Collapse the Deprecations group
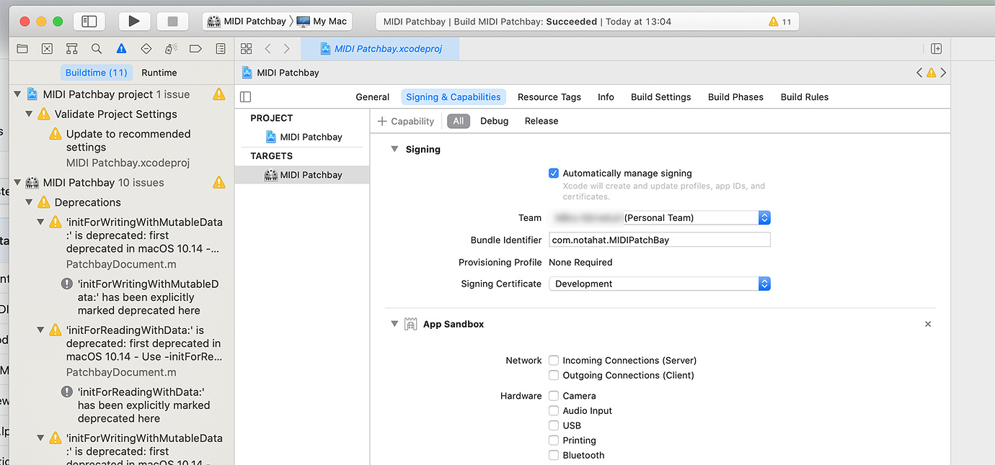 [x=29, y=203]
